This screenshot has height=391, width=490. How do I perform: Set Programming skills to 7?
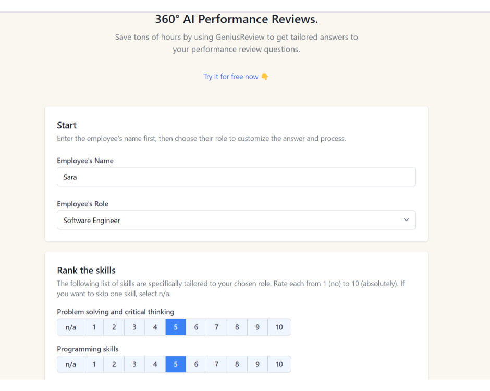click(216, 364)
